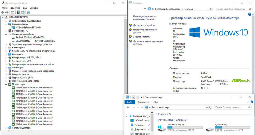Open Диспетчер устройств link in System window
Screen dimensions: 255x135
click(144, 25)
